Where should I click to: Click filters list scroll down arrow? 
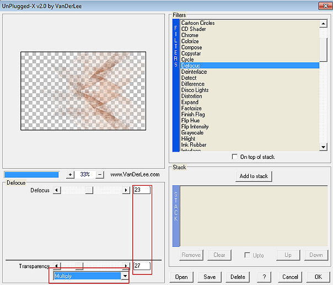click(x=323, y=147)
